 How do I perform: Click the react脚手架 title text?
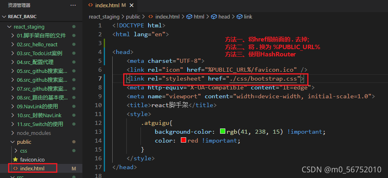170,105
